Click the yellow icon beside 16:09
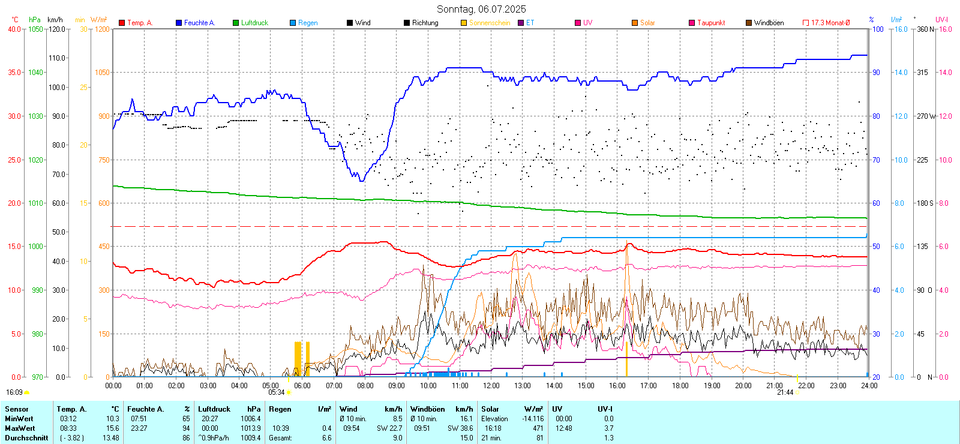This screenshot has height=444, width=960. 27,392
